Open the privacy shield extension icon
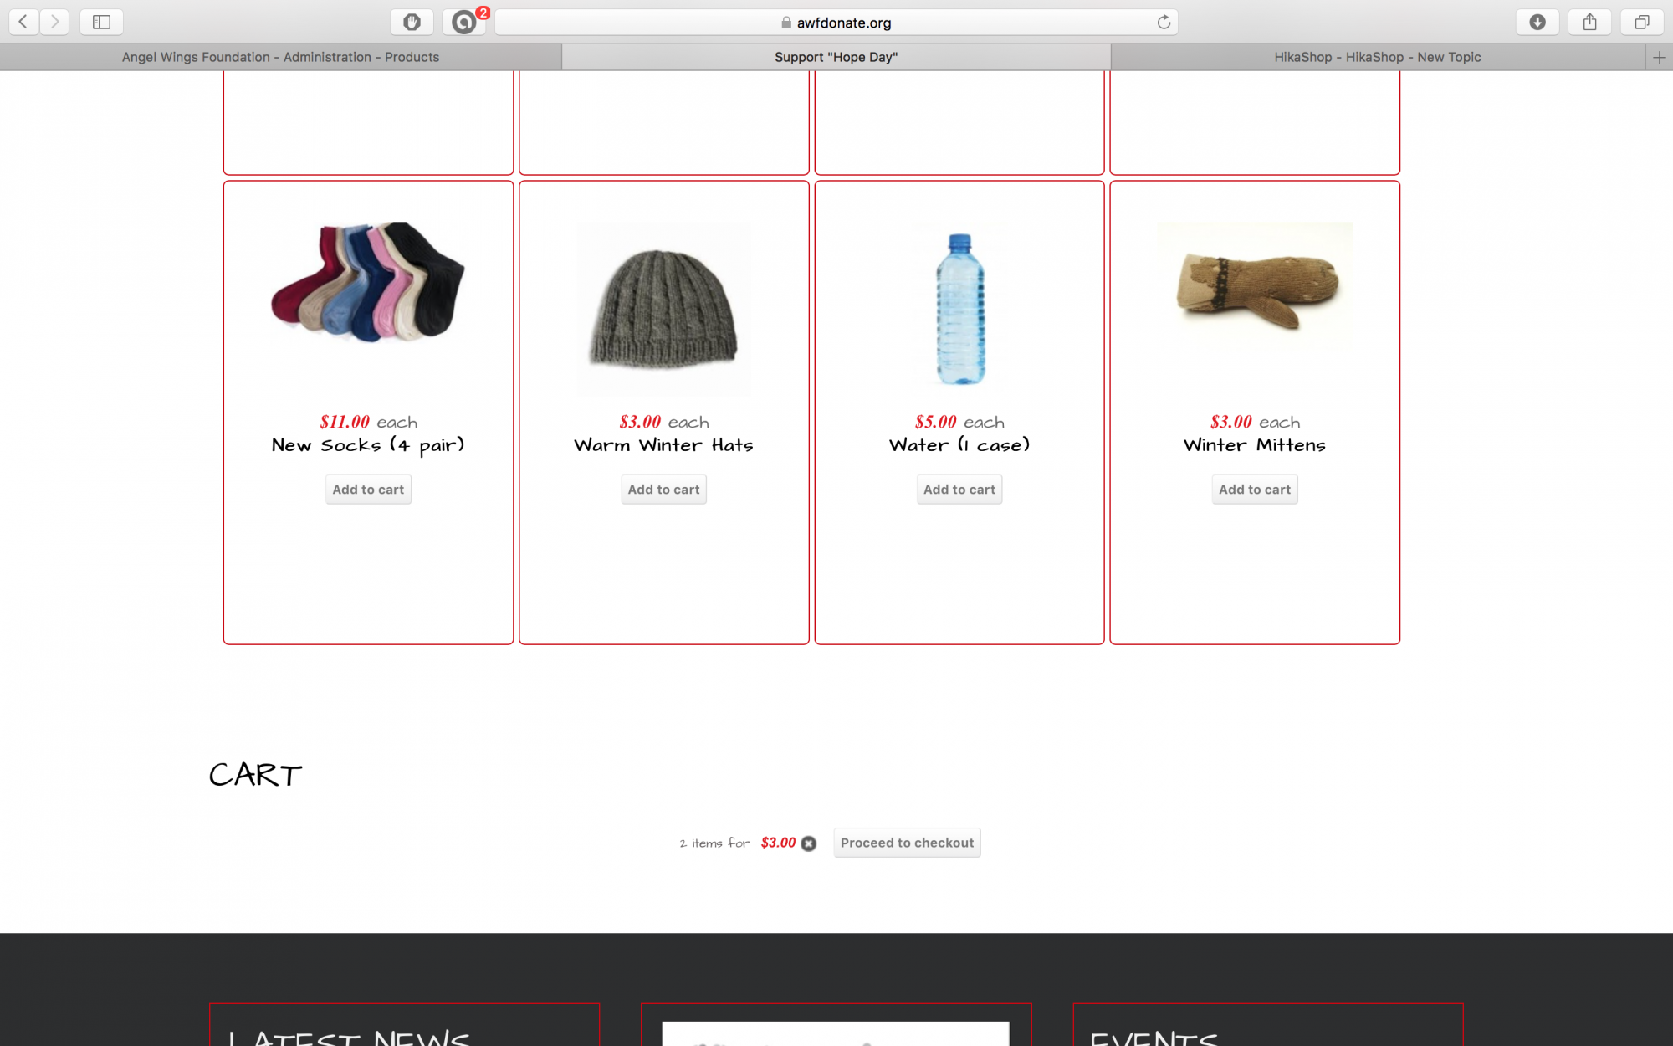 tap(412, 22)
